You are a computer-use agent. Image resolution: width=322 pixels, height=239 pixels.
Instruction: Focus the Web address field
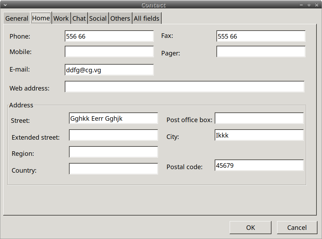(185, 87)
